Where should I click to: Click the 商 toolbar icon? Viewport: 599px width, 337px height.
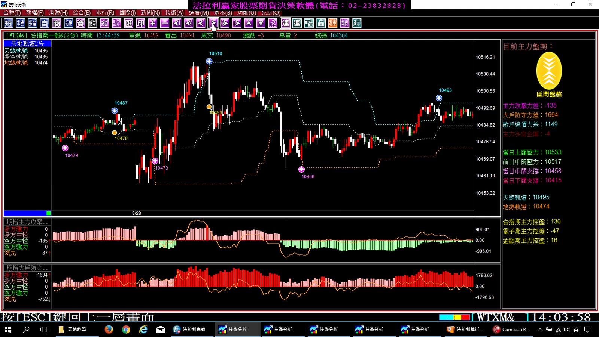click(57, 23)
